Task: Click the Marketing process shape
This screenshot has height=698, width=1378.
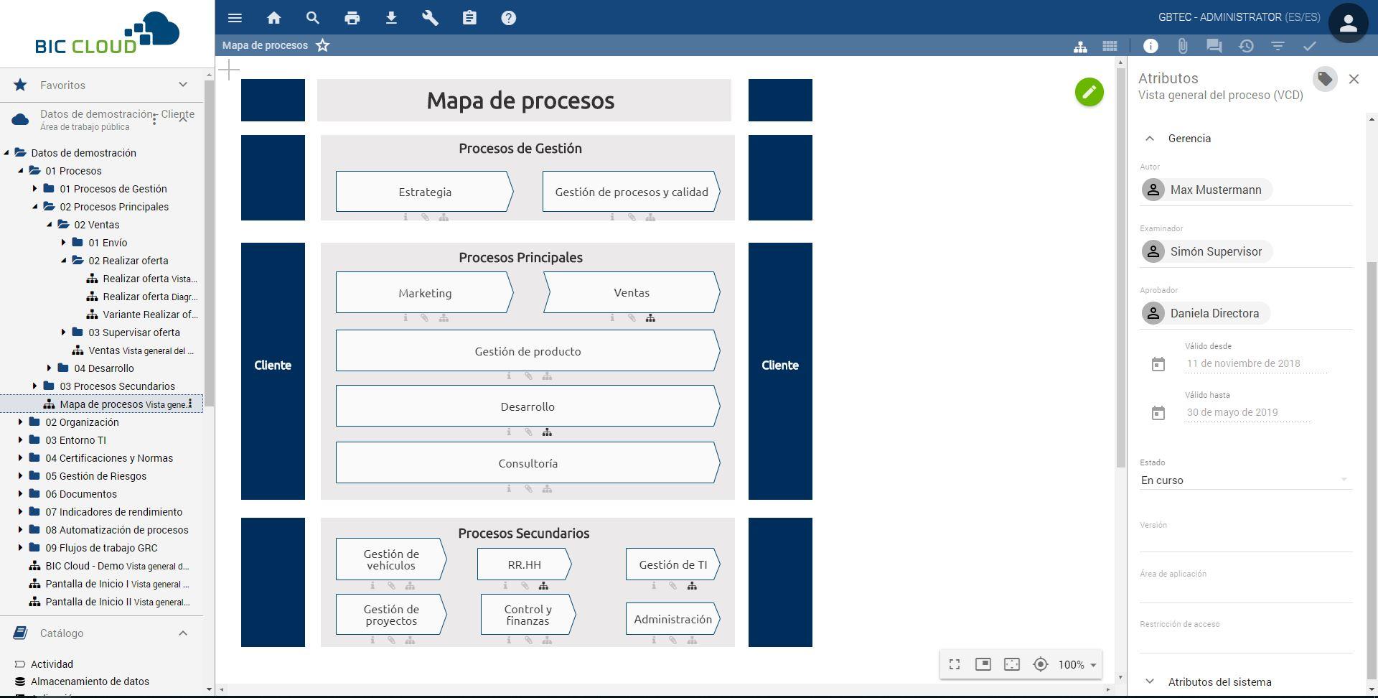Action: click(424, 292)
